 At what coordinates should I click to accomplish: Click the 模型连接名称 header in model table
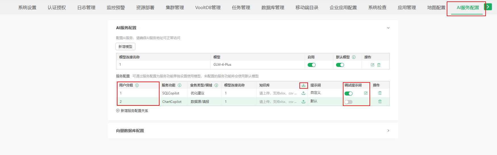click(x=129, y=57)
